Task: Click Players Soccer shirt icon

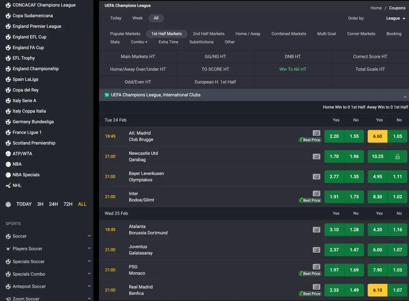Action: (8, 249)
